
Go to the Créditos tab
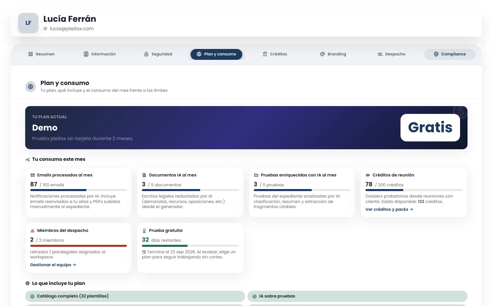[275, 54]
